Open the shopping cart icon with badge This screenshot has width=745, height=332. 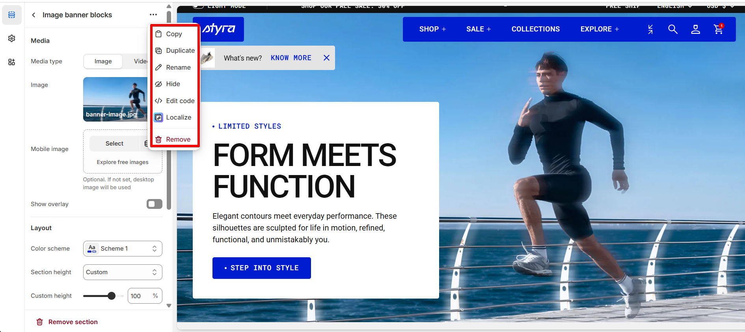pos(719,29)
